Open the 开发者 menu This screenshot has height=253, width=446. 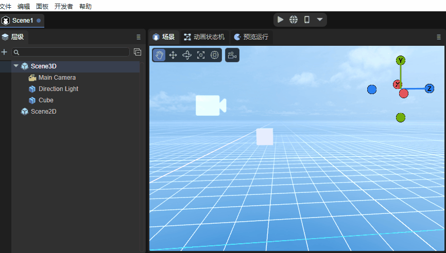pos(64,7)
